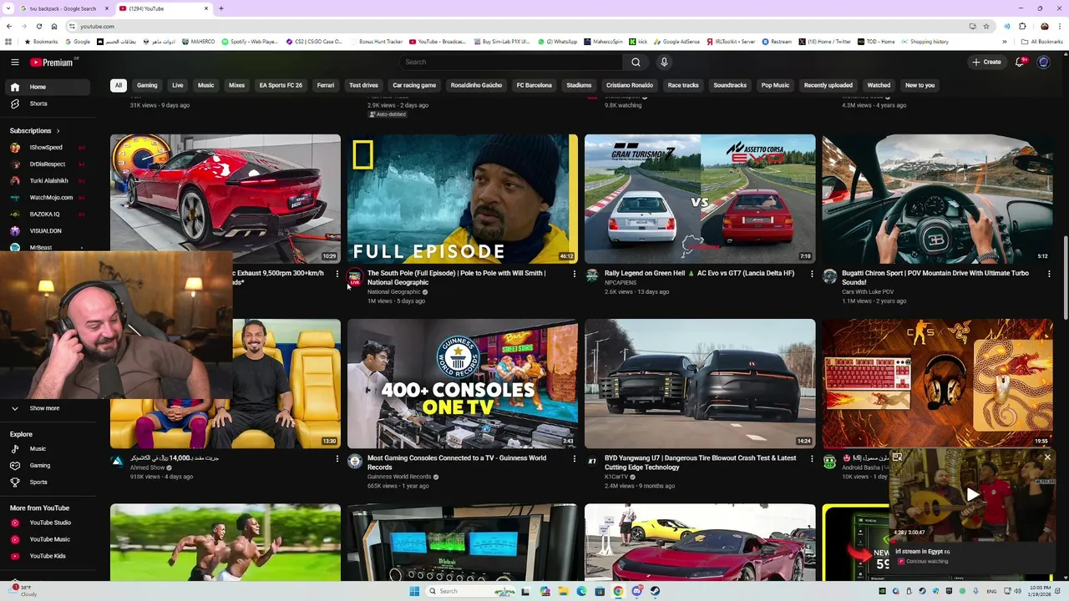Start voice search with the microphone icon
Image resolution: width=1069 pixels, height=601 pixels.
664,62
